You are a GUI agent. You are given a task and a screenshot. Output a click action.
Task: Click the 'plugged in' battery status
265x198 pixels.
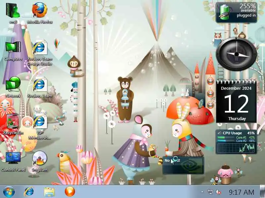click(x=246, y=15)
